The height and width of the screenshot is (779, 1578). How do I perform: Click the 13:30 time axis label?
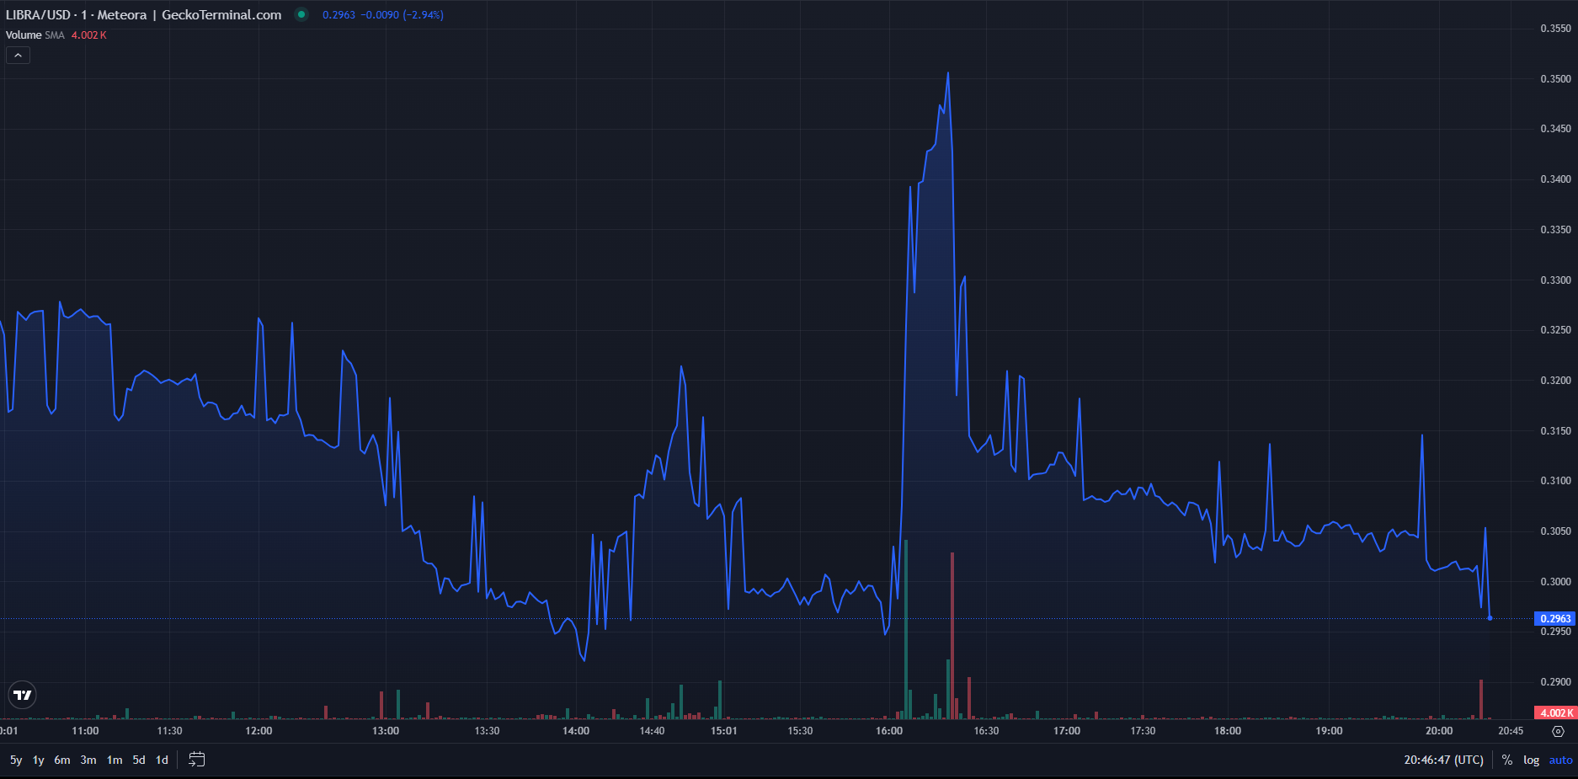tap(487, 731)
